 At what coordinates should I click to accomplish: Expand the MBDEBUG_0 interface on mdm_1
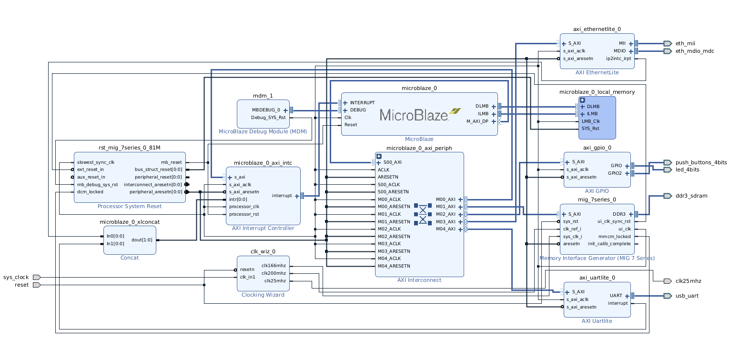285,110
